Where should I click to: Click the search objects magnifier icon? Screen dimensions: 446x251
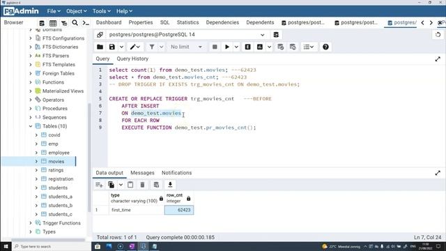[75, 23]
